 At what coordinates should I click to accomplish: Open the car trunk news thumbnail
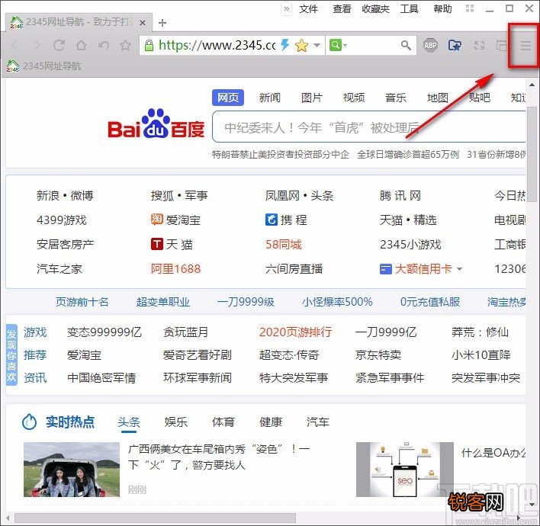pos(72,470)
